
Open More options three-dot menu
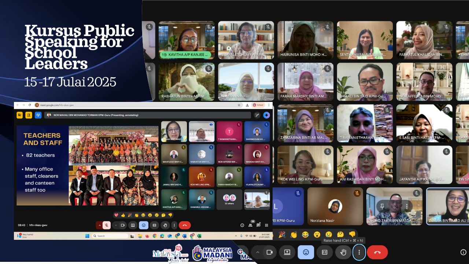coord(359,252)
